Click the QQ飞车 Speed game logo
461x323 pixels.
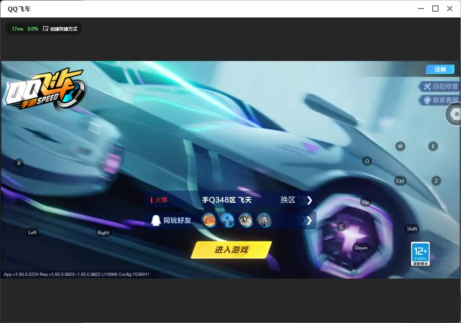coord(44,89)
